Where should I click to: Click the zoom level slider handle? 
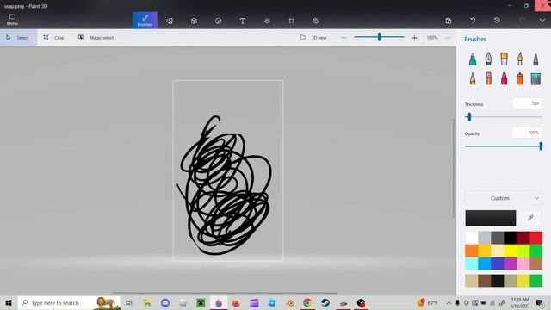click(x=379, y=36)
